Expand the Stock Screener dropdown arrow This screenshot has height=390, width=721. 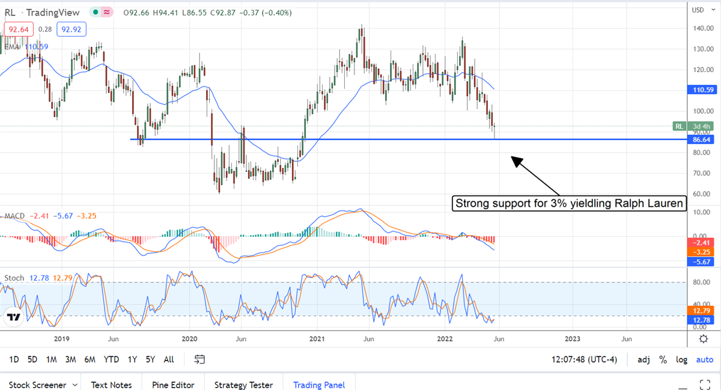coord(75,385)
